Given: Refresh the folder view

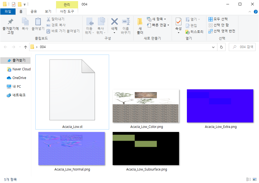Looking at the screenshot, I should 221,47.
